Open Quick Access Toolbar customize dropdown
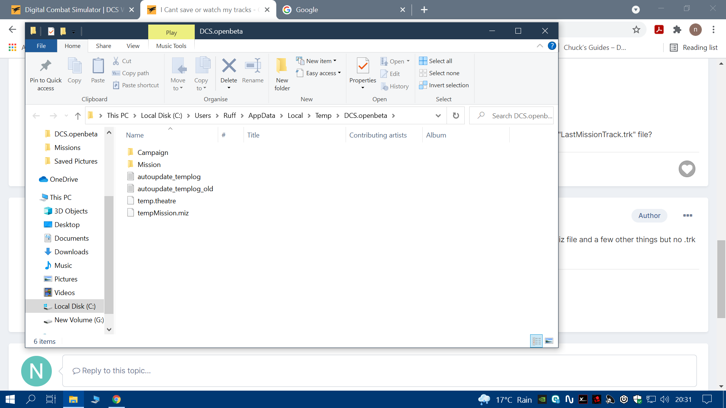The height and width of the screenshot is (408, 726). (73, 32)
